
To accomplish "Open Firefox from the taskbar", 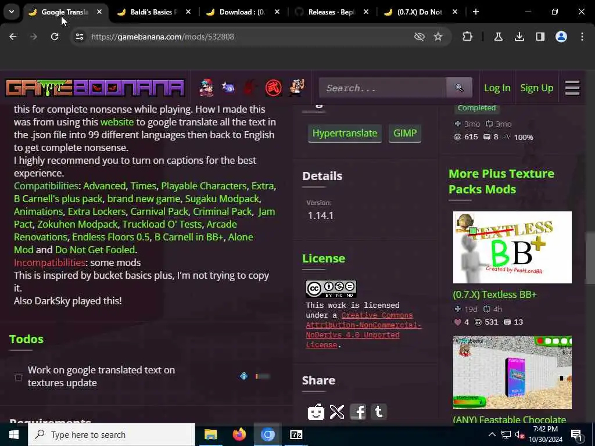I will click(239, 434).
